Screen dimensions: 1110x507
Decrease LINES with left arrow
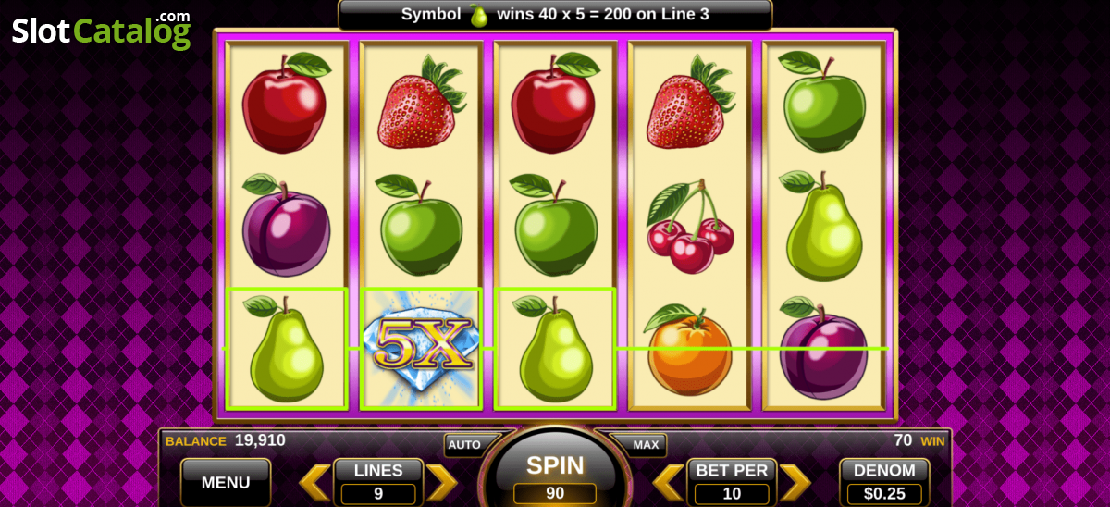click(315, 482)
